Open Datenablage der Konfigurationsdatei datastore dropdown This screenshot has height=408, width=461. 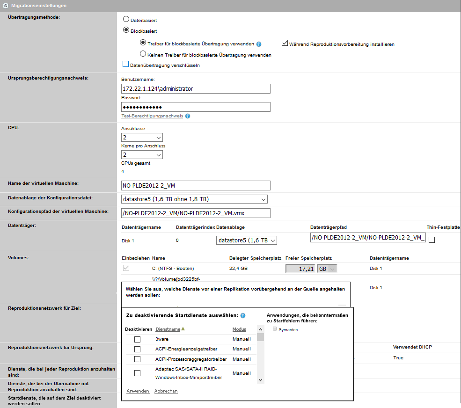point(194,199)
